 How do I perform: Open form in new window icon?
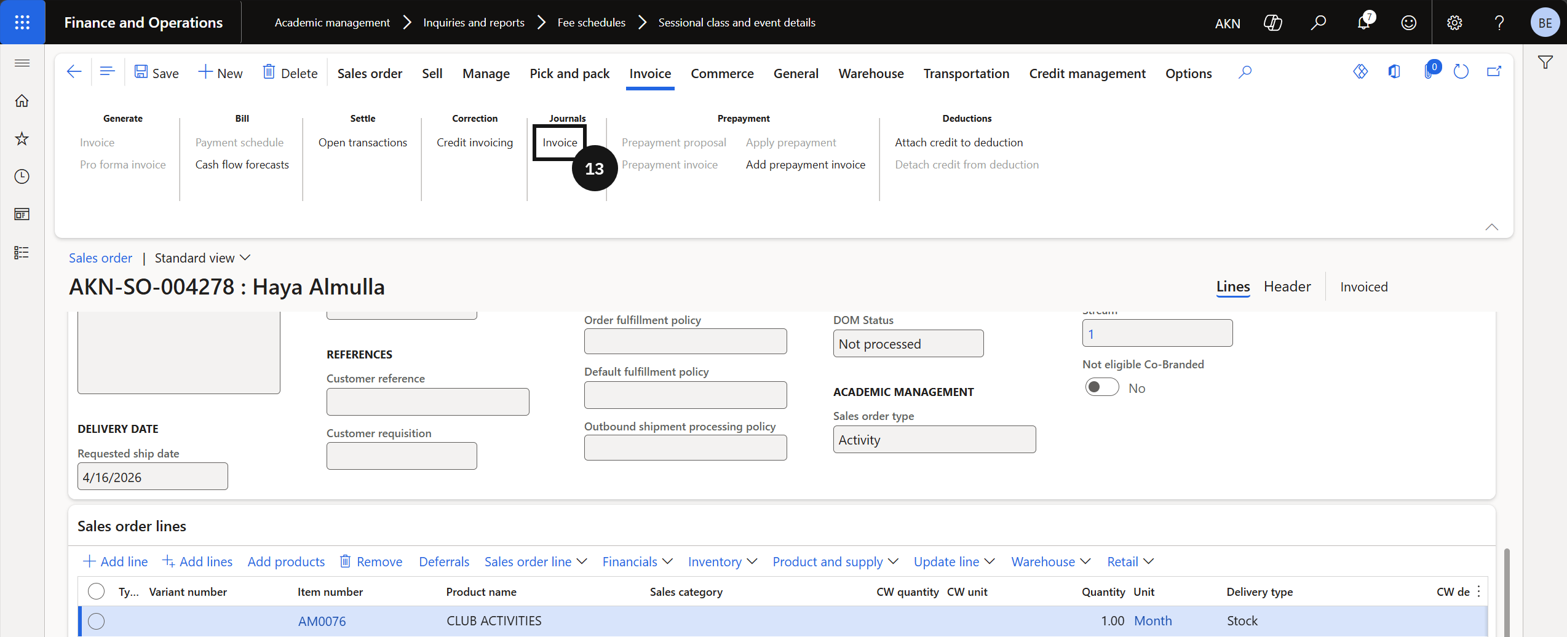1494,72
